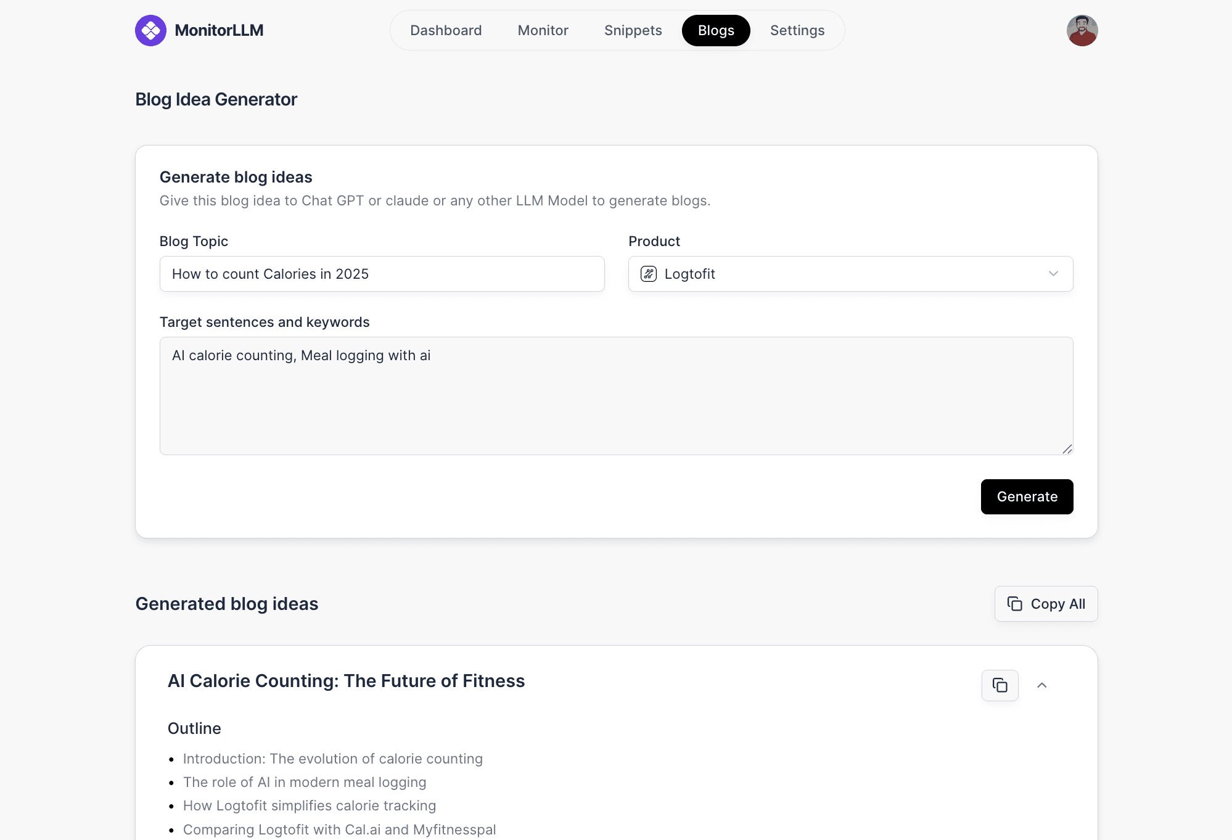Click inside Target sentences and keywords textarea
This screenshot has height=840, width=1232.
pos(616,396)
